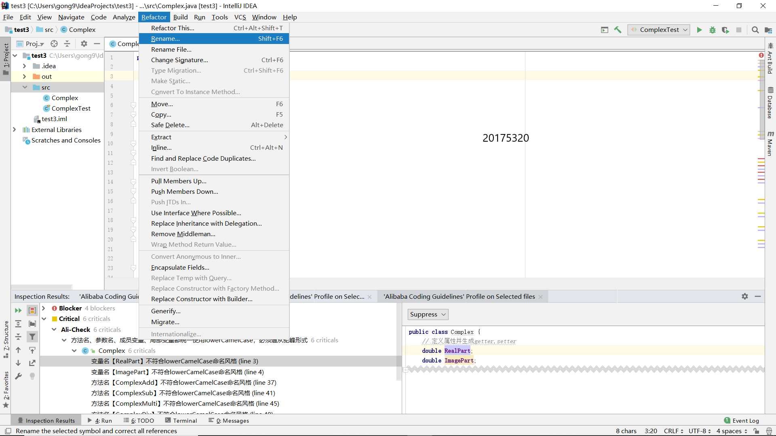Screen dimensions: 776x436
Task: Open Project panel settings gear
Action: tap(84, 44)
